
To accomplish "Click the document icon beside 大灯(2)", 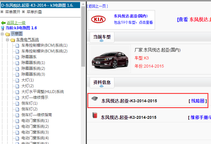I will click(17, 86).
